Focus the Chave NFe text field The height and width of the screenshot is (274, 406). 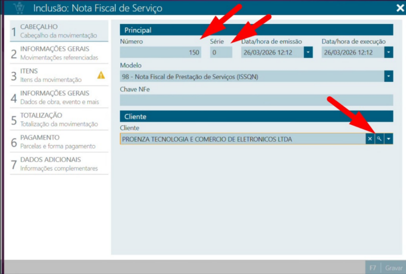pos(256,100)
